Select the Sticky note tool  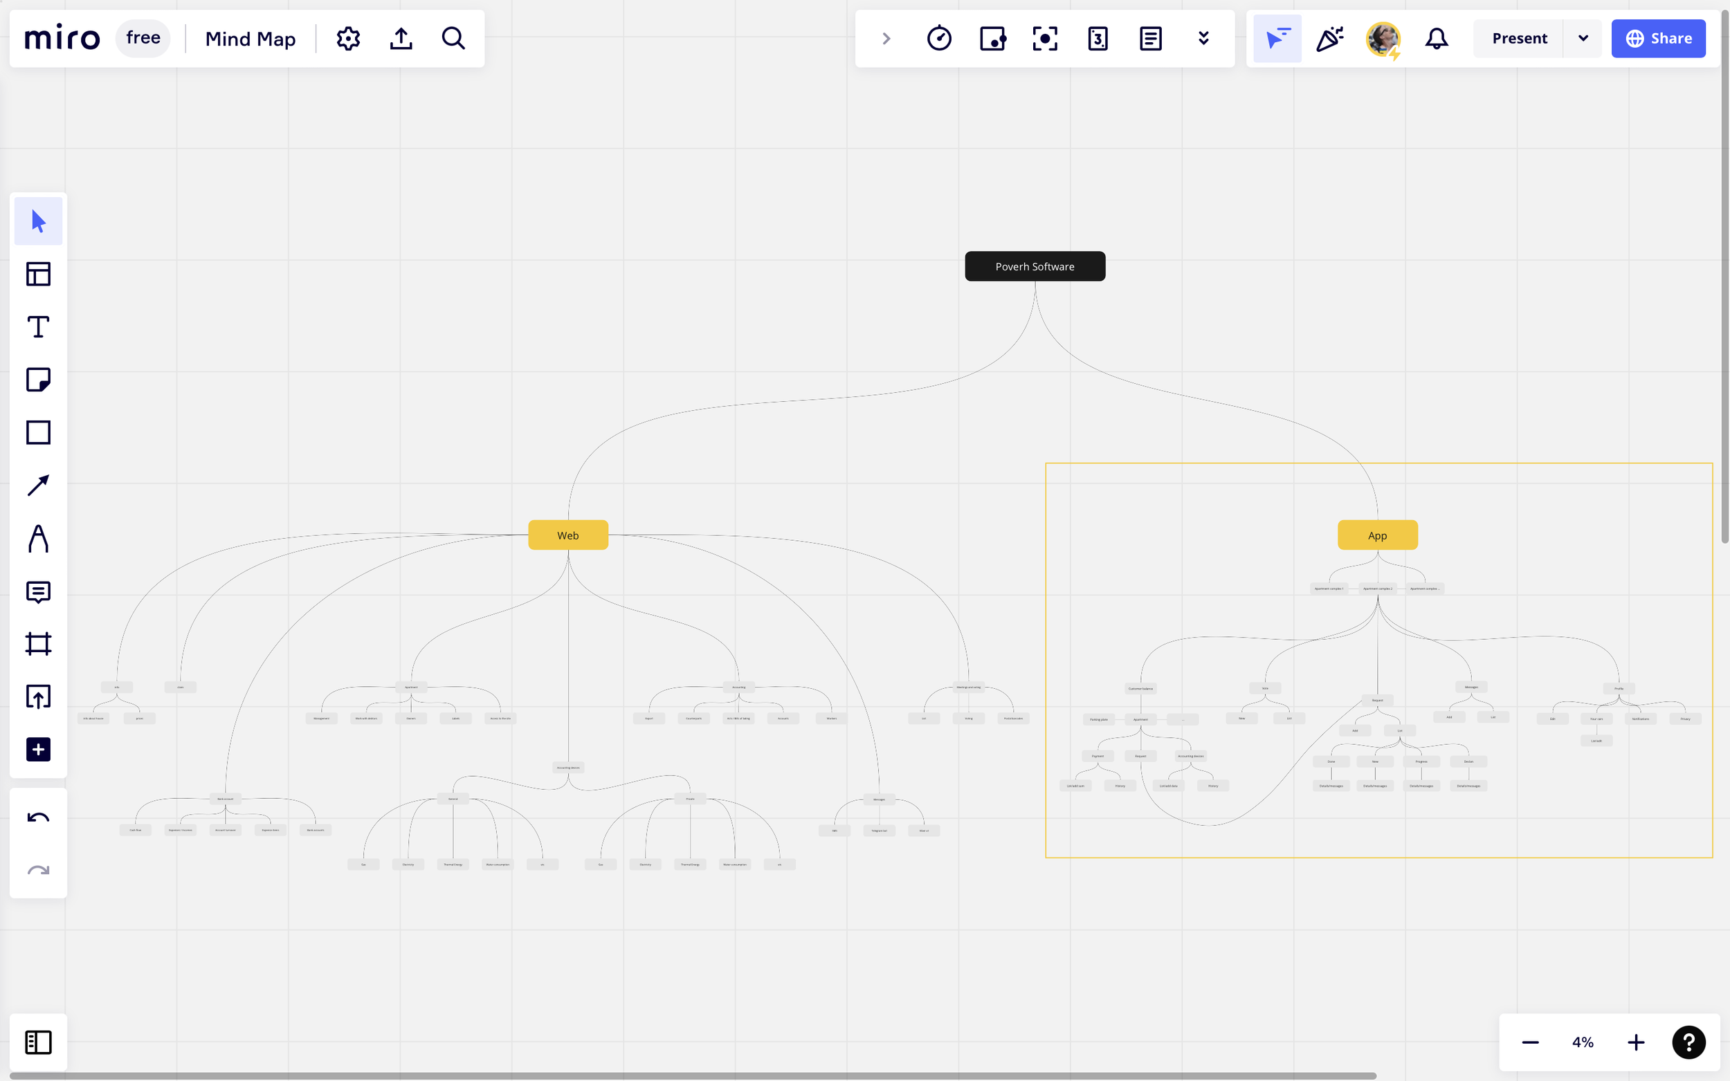pyautogui.click(x=38, y=380)
